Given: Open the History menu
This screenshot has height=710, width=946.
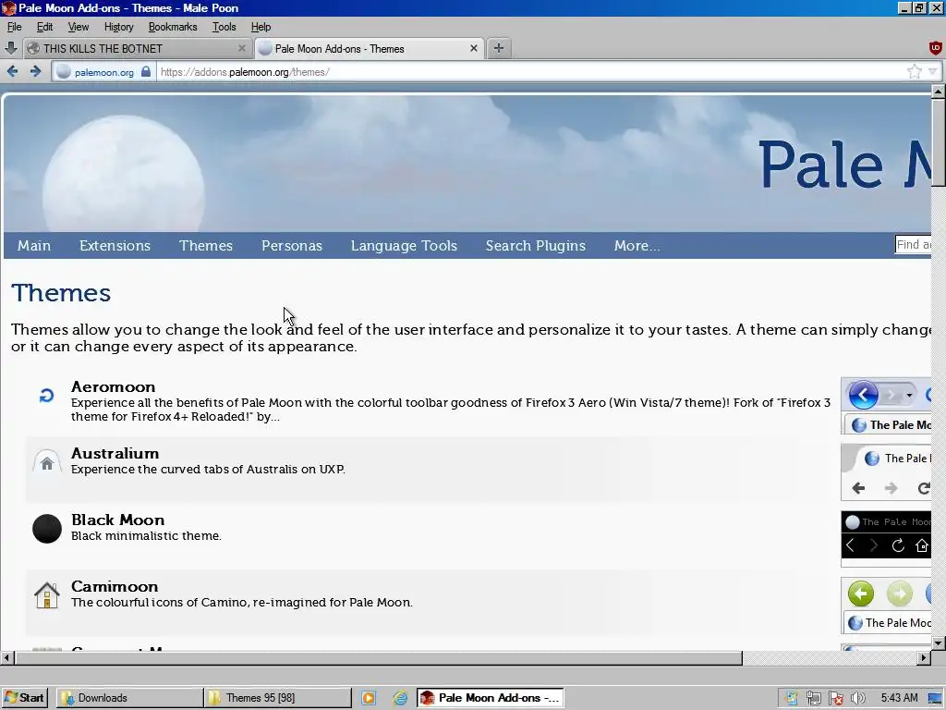Looking at the screenshot, I should (x=119, y=27).
